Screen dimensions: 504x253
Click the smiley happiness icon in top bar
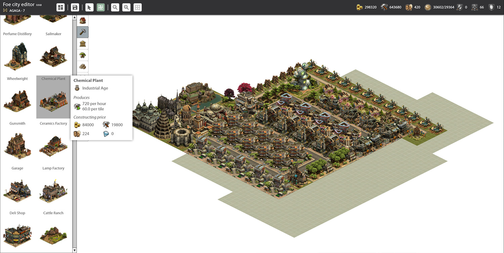tap(428, 7)
